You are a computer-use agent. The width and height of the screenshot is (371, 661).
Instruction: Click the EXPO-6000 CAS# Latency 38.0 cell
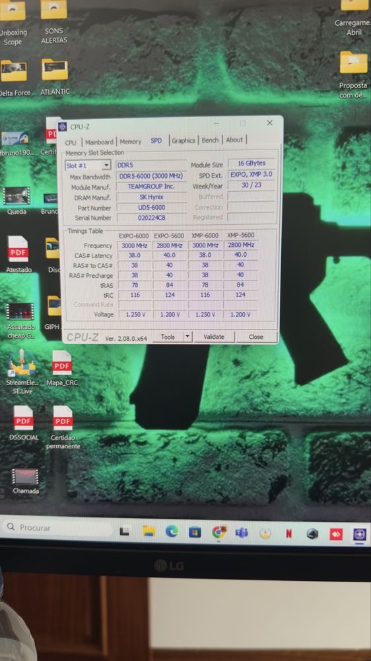pyautogui.click(x=135, y=255)
